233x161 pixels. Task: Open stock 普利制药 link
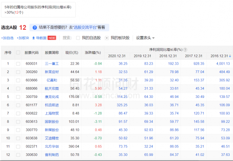52,155
